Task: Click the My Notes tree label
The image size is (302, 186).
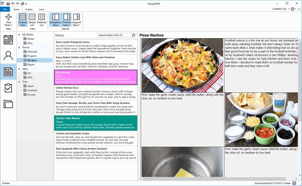Action: (27, 34)
